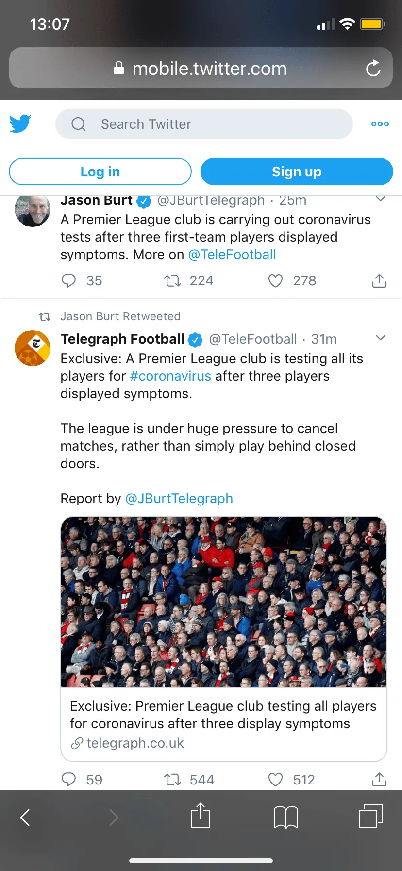The image size is (402, 871).
Task: Share the Telegraph Football tweet
Action: [x=379, y=780]
